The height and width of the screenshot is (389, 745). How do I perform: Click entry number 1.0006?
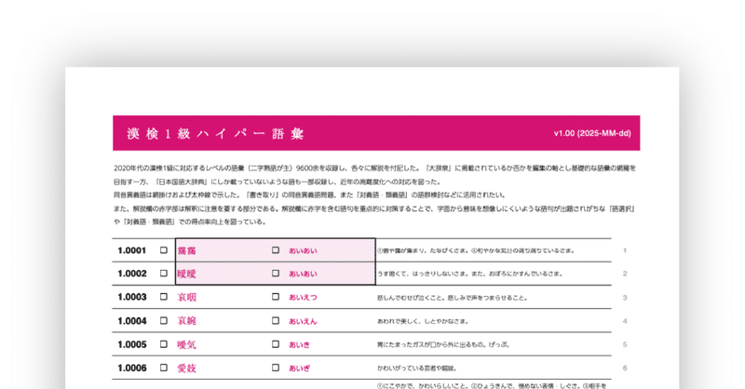(x=131, y=369)
